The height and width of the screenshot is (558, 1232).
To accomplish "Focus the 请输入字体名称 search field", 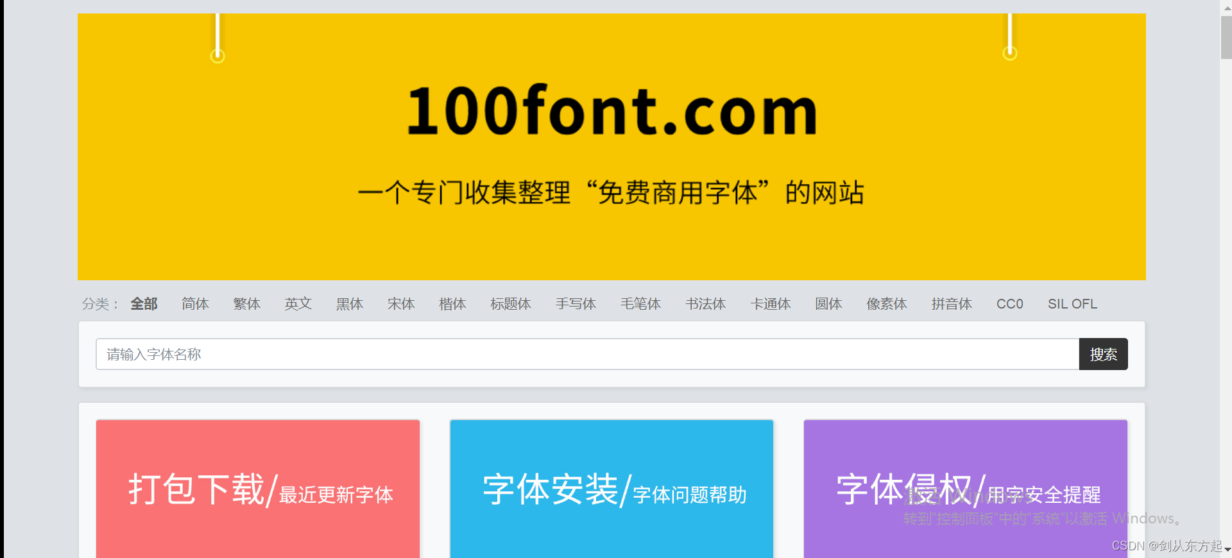I will pyautogui.click(x=587, y=354).
